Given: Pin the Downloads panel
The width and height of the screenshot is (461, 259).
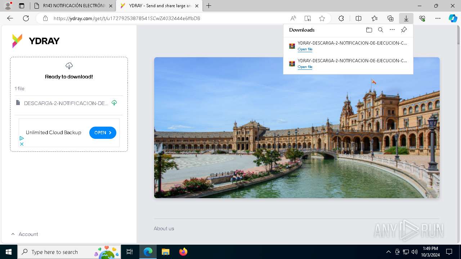Looking at the screenshot, I should point(404,30).
